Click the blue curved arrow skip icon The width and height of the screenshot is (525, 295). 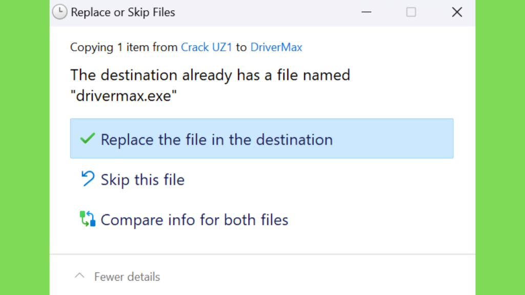[88, 178]
